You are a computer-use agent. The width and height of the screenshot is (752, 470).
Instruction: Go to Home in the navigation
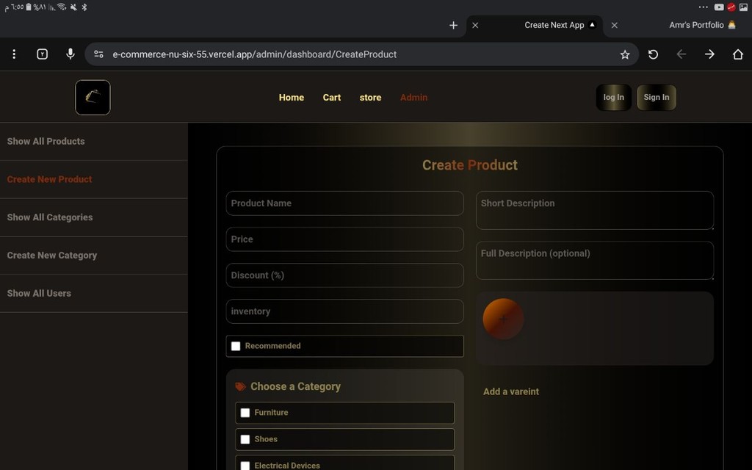[292, 98]
